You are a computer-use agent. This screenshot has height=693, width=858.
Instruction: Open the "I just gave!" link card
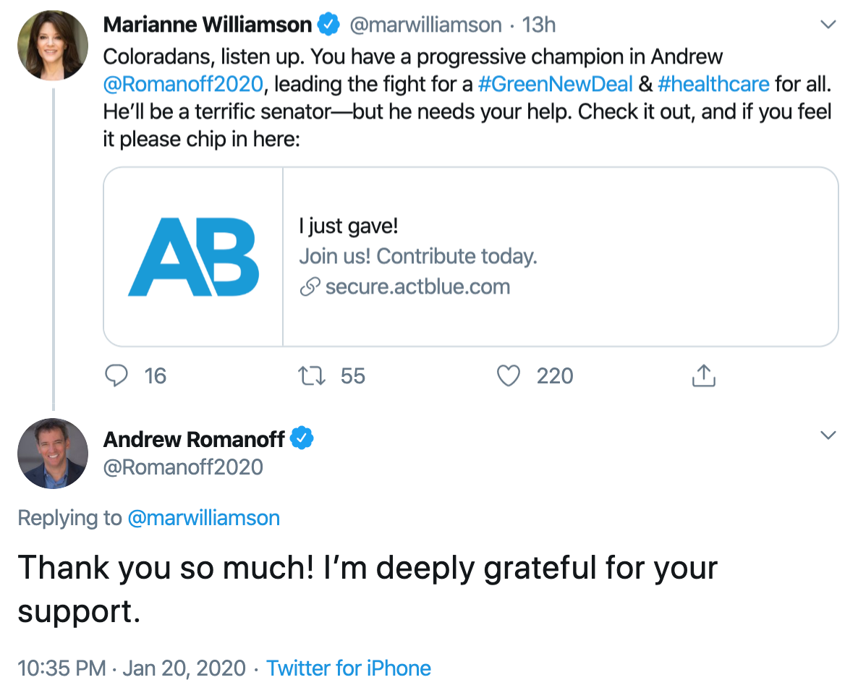tap(470, 257)
